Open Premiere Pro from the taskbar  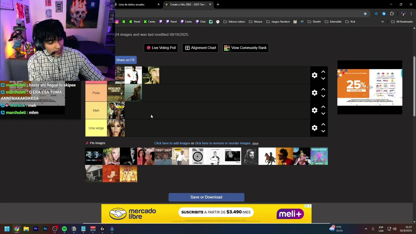coord(36,229)
